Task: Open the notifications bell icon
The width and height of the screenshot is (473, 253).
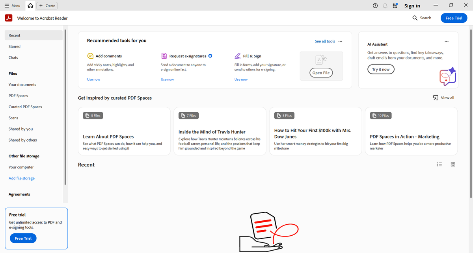Action: tap(385, 6)
